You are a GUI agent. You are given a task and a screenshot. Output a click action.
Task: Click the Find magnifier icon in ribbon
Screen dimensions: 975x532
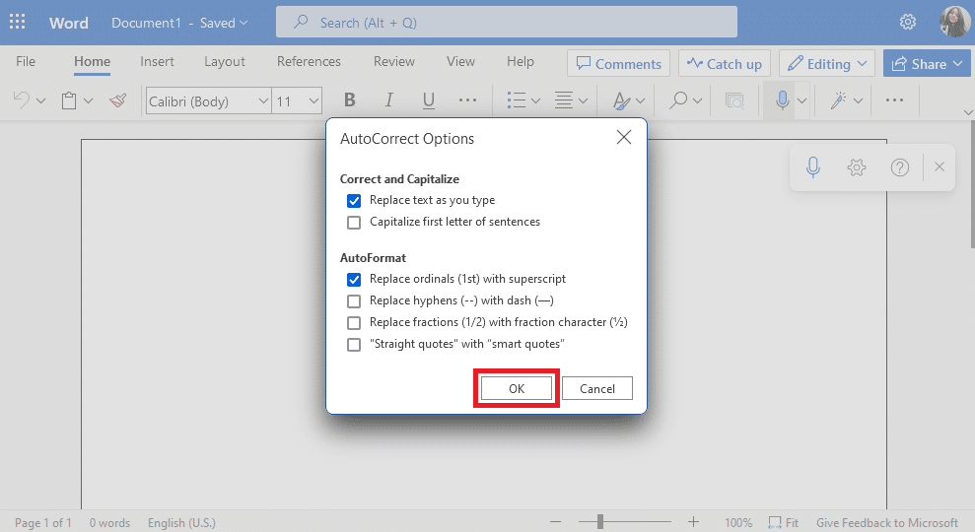(678, 100)
